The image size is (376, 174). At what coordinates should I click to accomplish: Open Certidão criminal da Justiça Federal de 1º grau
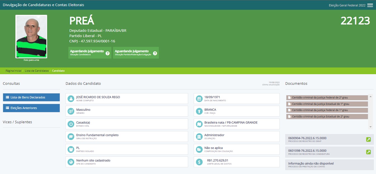(x=327, y=110)
